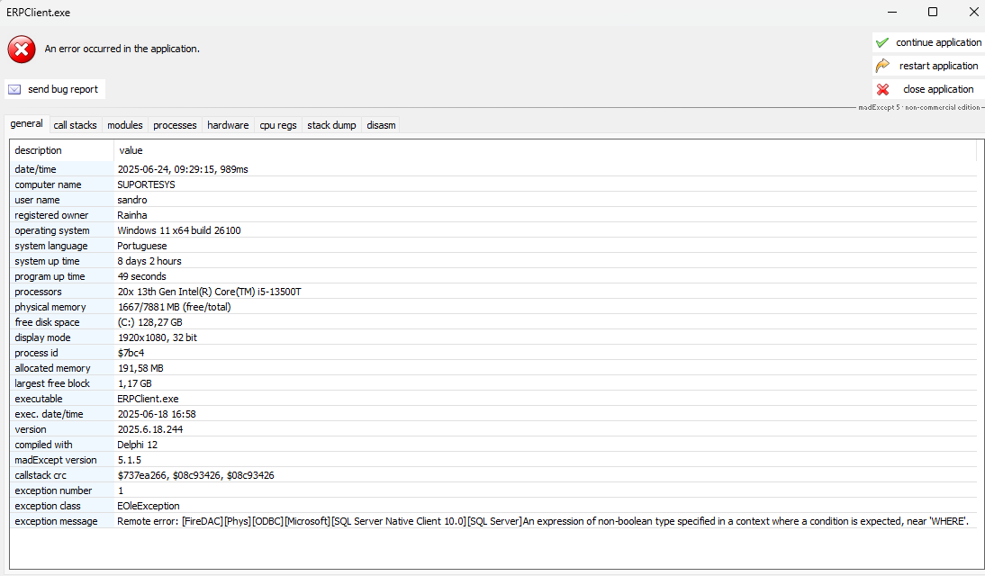Image resolution: width=985 pixels, height=576 pixels.
Task: Maximize the ERPClient.exe window
Action: click(932, 13)
